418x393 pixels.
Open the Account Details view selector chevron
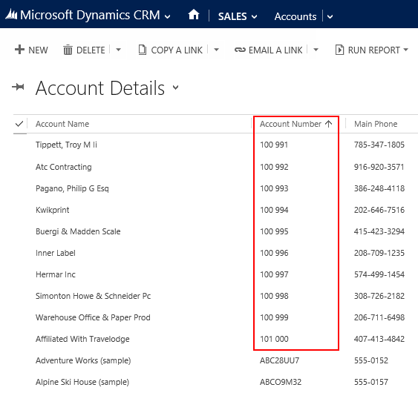pyautogui.click(x=175, y=87)
